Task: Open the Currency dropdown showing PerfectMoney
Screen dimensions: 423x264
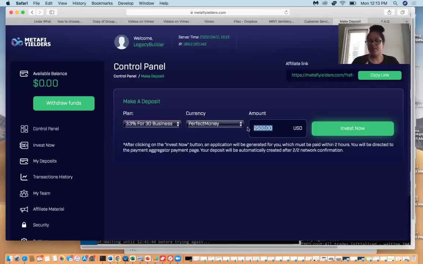Action: pyautogui.click(x=215, y=124)
